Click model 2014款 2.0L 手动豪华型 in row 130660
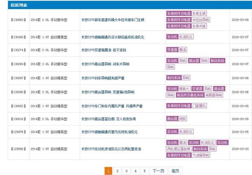The height and width of the screenshot is (175, 252). [49, 20]
